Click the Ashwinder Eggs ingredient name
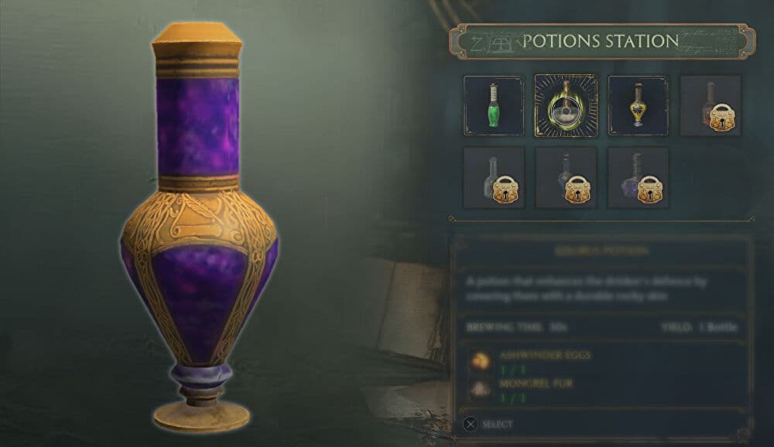 [545, 355]
